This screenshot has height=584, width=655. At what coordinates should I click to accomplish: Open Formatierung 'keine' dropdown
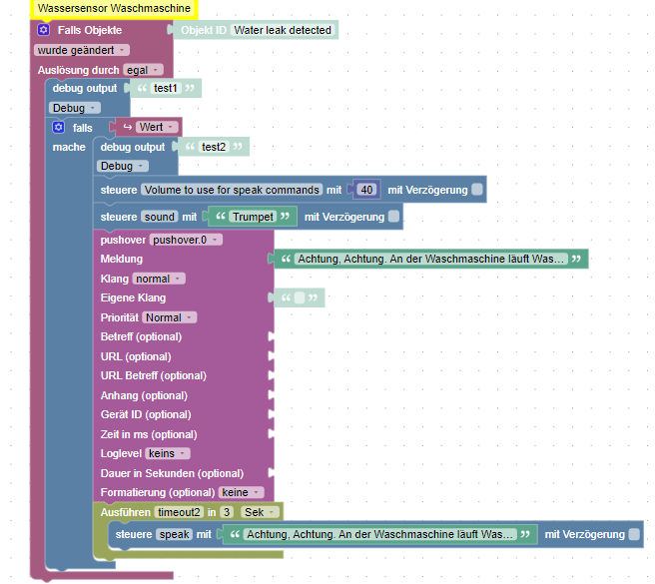(241, 492)
